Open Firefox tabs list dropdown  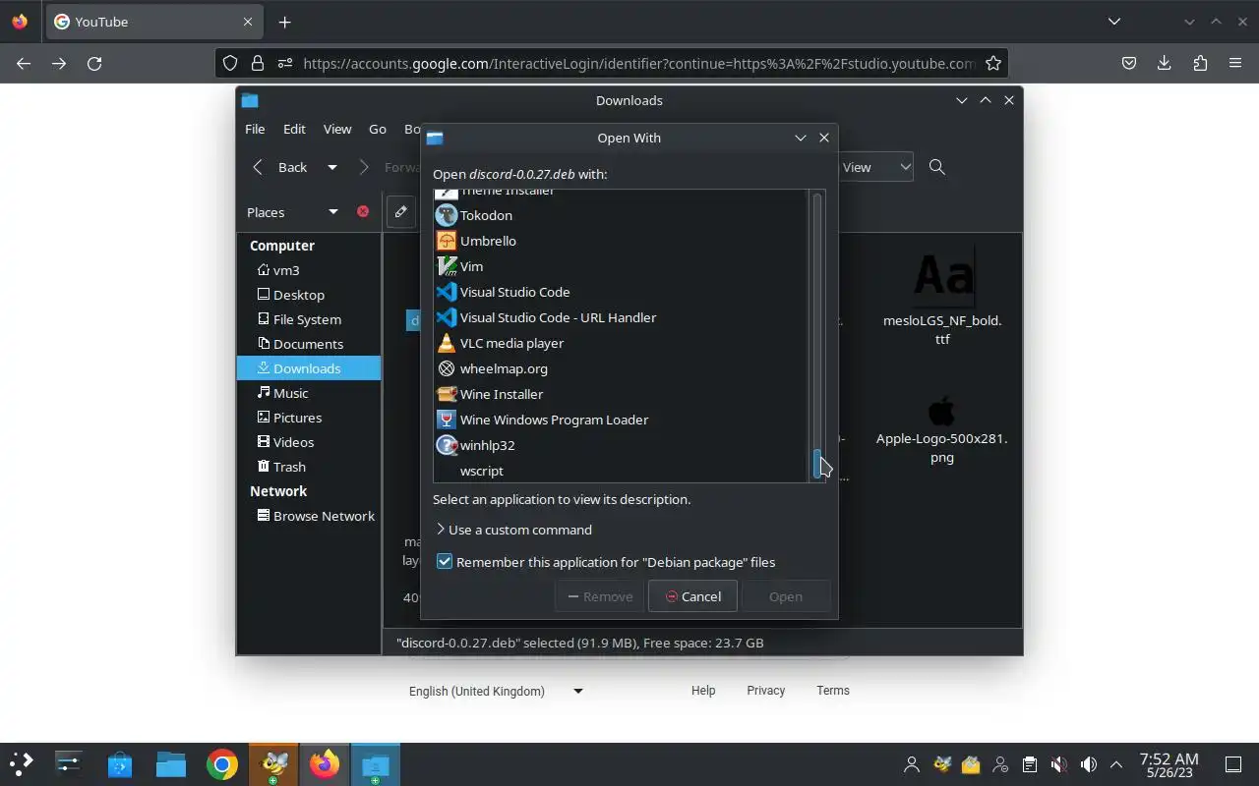tap(1113, 22)
